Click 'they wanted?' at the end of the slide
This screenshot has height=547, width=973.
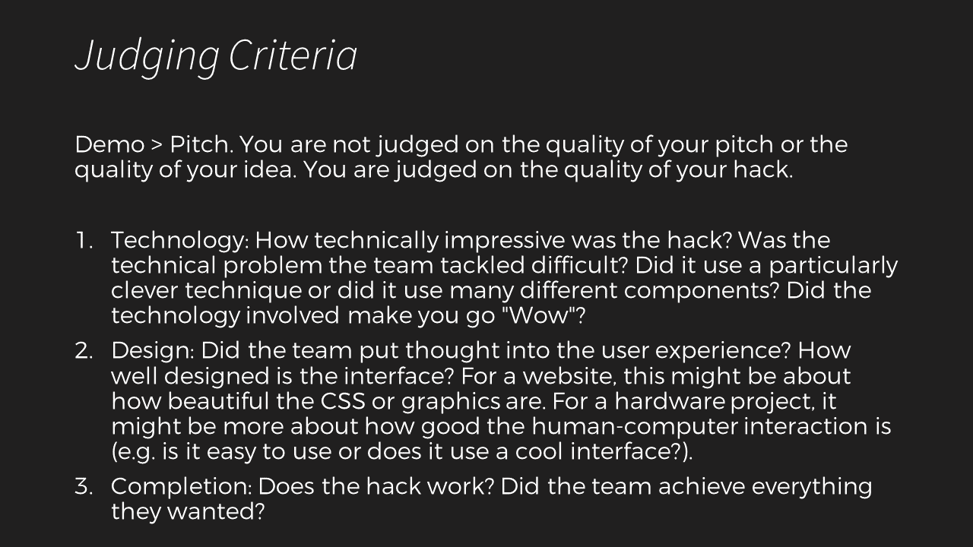pyautogui.click(x=188, y=512)
